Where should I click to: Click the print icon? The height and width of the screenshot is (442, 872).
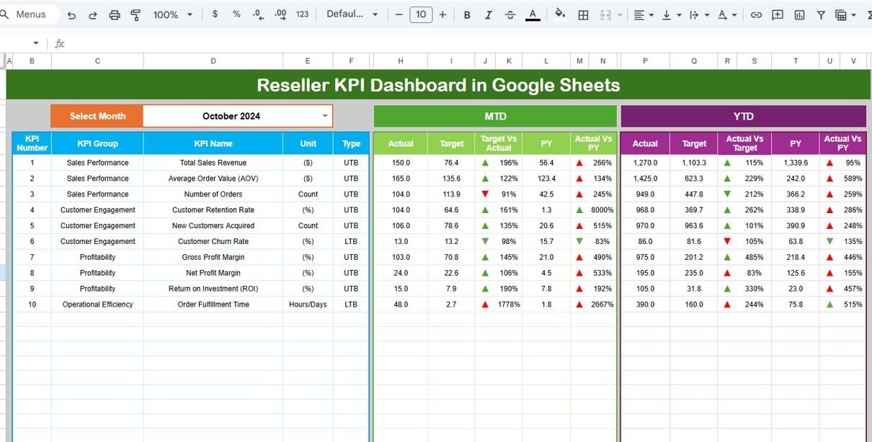115,14
